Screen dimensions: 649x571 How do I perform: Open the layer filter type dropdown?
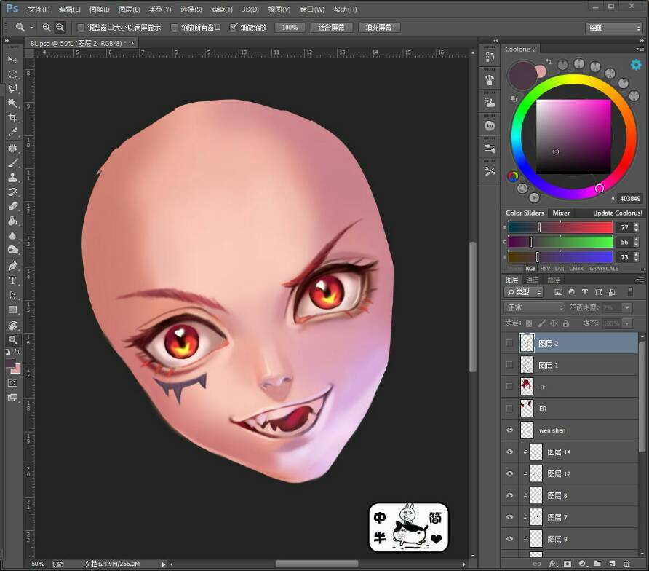click(x=523, y=292)
